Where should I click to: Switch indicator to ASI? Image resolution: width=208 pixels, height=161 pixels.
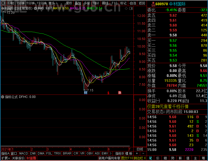click(x=97, y=153)
